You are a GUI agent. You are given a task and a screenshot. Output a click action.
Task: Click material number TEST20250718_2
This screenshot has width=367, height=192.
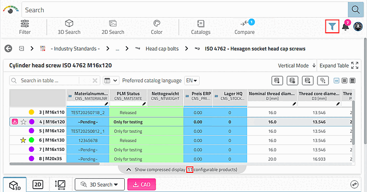[x=88, y=113]
